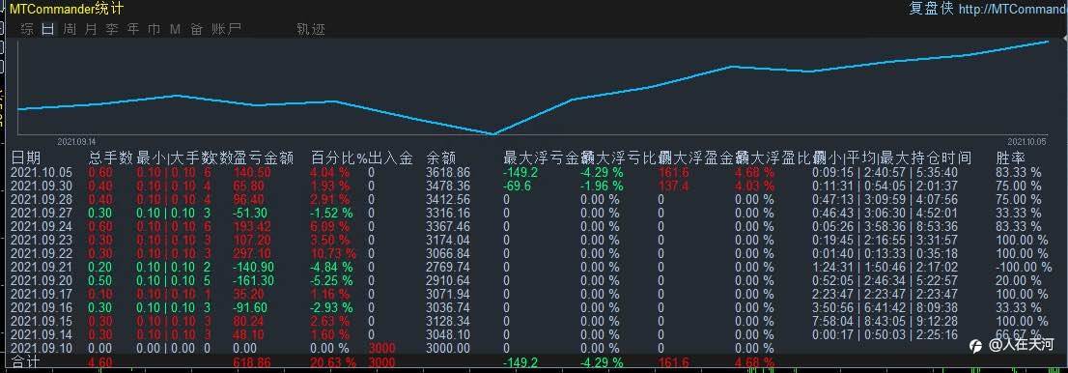Open the 周 weekly statistics tab

point(70,29)
